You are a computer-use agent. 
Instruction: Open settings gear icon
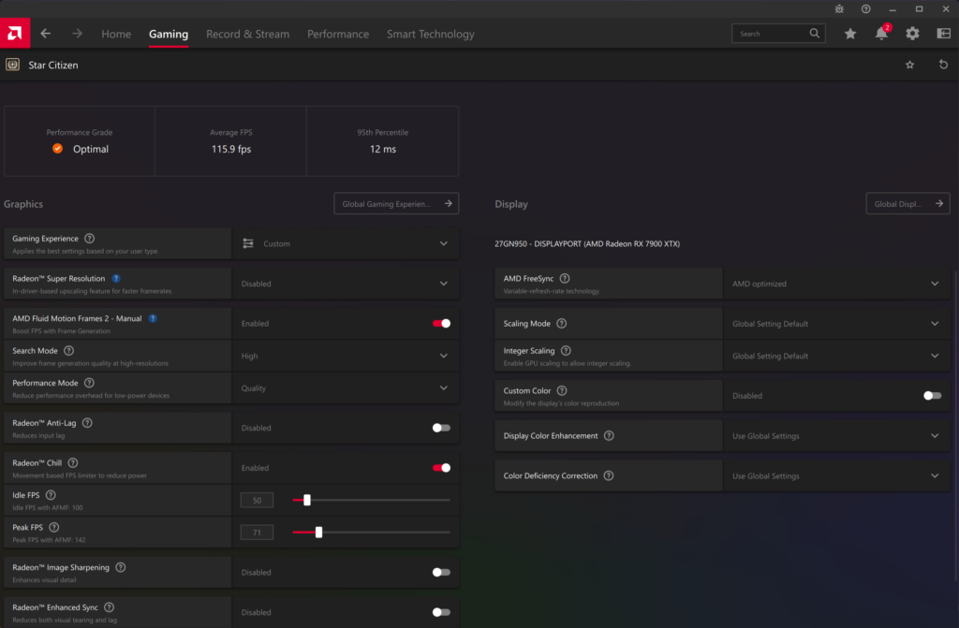pyautogui.click(x=912, y=34)
